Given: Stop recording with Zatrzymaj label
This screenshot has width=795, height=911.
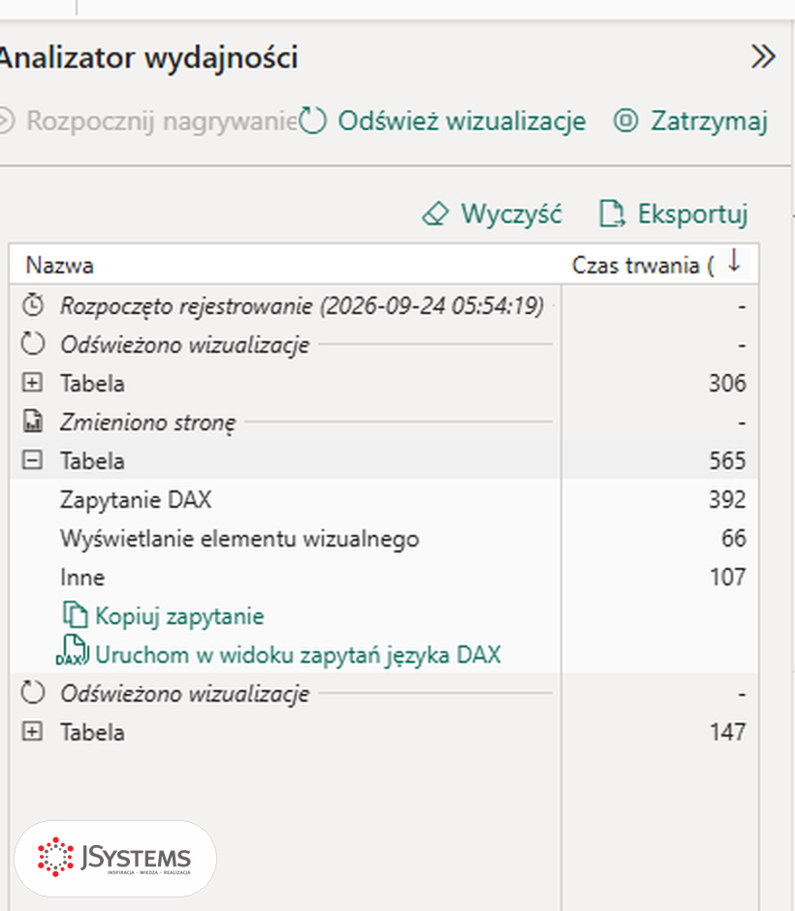Looking at the screenshot, I should [x=709, y=121].
